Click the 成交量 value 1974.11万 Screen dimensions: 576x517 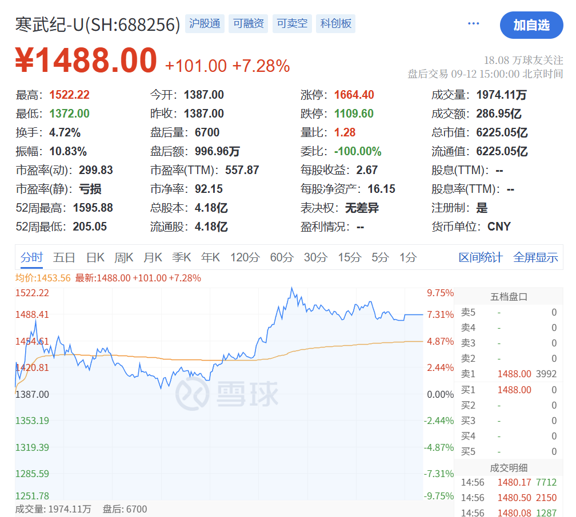coord(502,95)
